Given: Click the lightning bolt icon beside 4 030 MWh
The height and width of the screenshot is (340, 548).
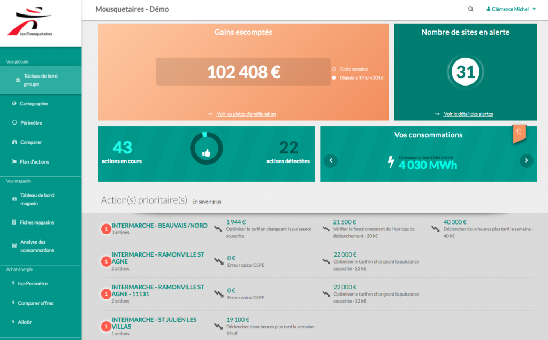Looking at the screenshot, I should [391, 163].
